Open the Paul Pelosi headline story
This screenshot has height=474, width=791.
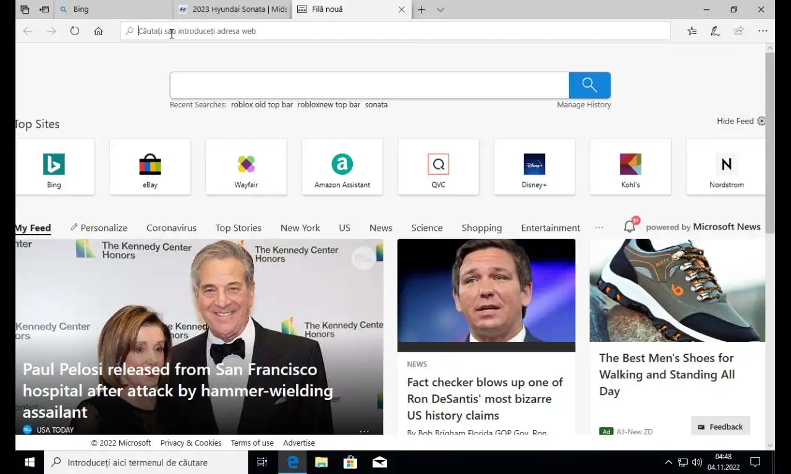coord(178,391)
